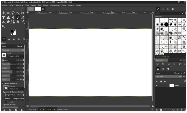Select the Zoom magnifier tool
This screenshot has height=113, width=187.
(4, 26)
